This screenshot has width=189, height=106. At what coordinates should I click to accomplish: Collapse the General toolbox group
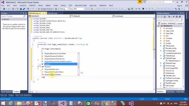click(x=2, y=19)
